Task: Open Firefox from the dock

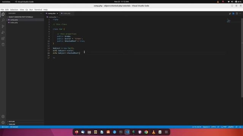Action: pyautogui.click(x=77, y=132)
